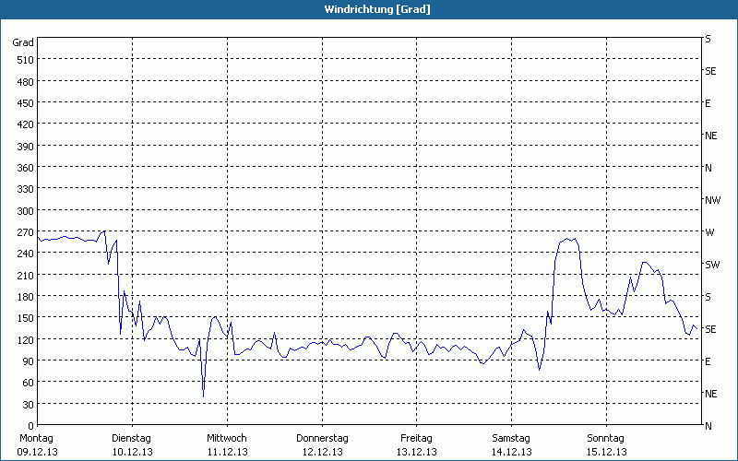Click the 30 value on the left axis

coord(29,405)
